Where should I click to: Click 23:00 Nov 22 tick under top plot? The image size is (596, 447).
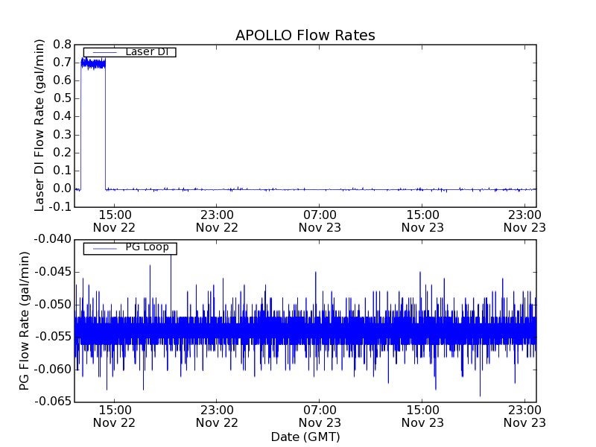tap(217, 221)
